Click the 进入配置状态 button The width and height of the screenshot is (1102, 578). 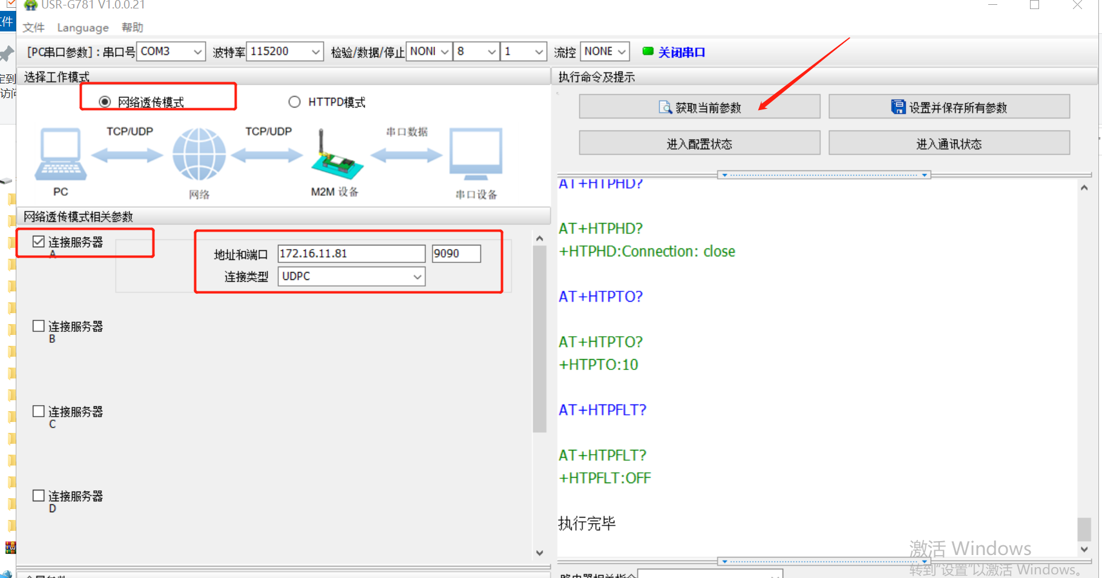[699, 143]
